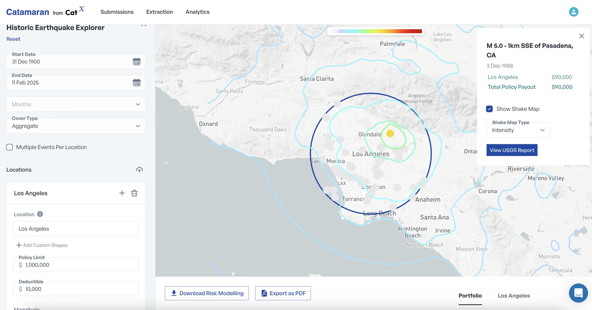Open the Cover Type dropdown
592x310 pixels.
(76, 126)
